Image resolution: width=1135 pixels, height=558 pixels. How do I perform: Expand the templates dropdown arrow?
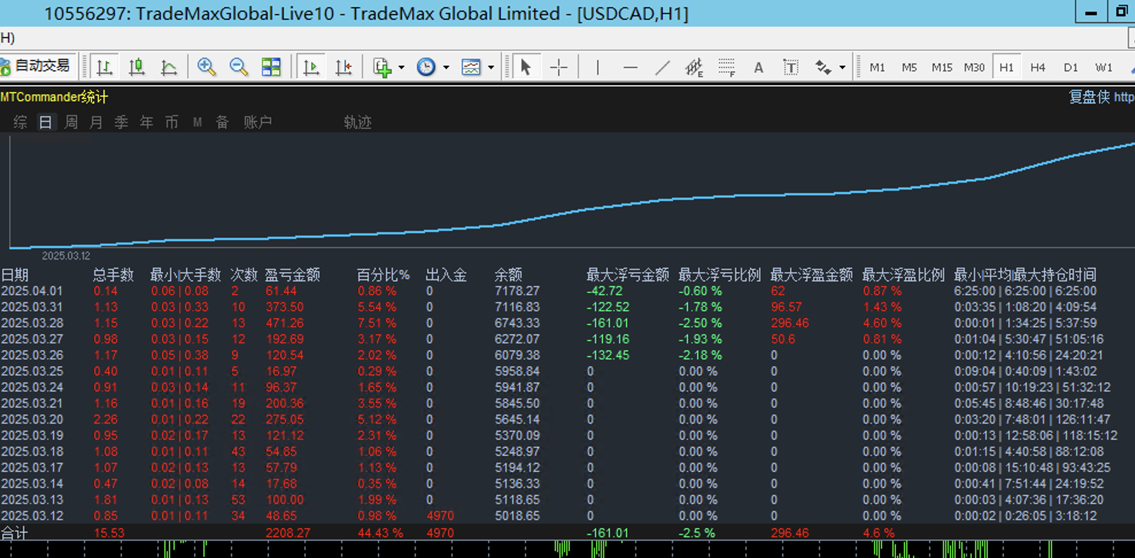click(491, 67)
